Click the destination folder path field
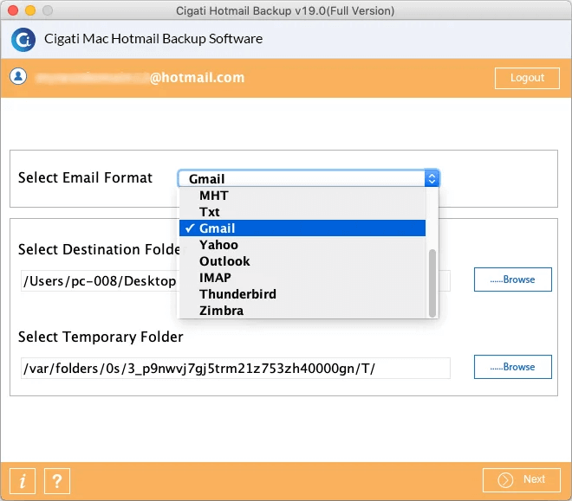Image resolution: width=572 pixels, height=501 pixels. pyautogui.click(x=235, y=280)
